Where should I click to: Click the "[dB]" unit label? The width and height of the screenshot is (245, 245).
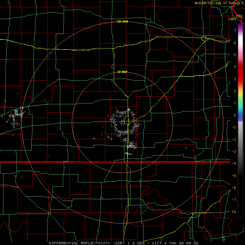pos(232,19)
